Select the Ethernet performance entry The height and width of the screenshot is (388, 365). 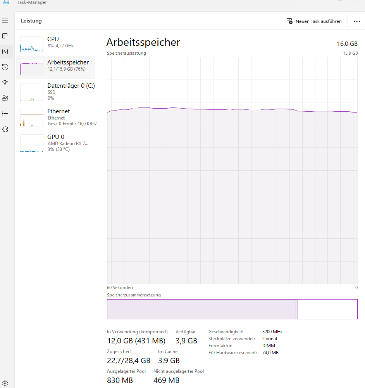tap(58, 117)
